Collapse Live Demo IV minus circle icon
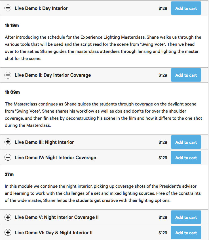This screenshot has height=240, width=209. point(8,158)
